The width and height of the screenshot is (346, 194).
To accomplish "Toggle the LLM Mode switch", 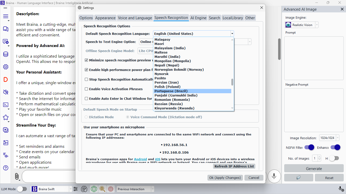I will click(22, 189).
